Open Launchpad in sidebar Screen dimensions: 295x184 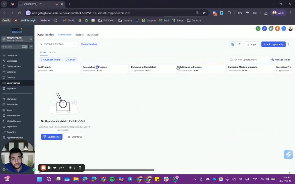[x=12, y=55]
